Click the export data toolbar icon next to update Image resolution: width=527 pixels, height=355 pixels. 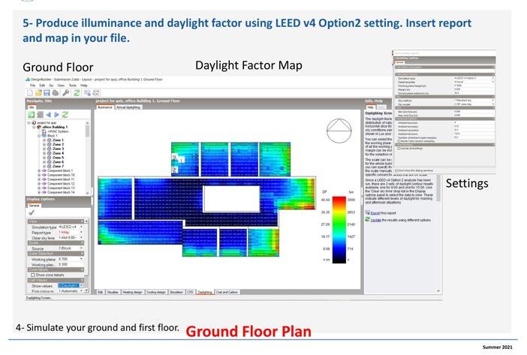pyautogui.click(x=87, y=93)
